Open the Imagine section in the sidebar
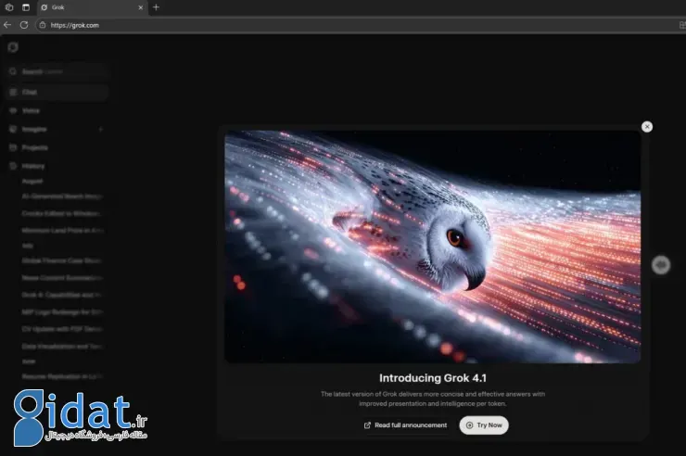 click(34, 129)
